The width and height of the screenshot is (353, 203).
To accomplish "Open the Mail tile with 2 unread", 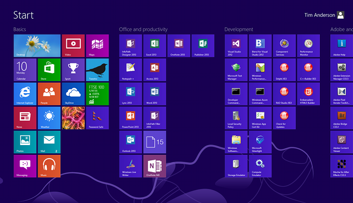I will point(49,142).
